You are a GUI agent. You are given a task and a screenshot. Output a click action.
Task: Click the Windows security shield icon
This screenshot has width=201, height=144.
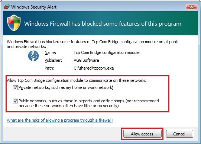click(14, 23)
